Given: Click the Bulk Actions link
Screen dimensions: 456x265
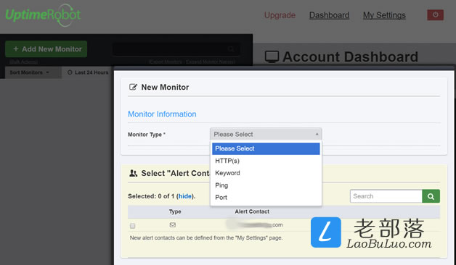Looking at the screenshot, I should pyautogui.click(x=23, y=62).
